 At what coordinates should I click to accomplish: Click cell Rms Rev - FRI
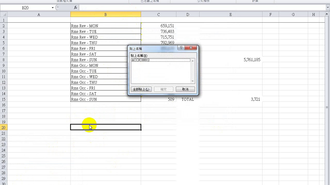99,48
